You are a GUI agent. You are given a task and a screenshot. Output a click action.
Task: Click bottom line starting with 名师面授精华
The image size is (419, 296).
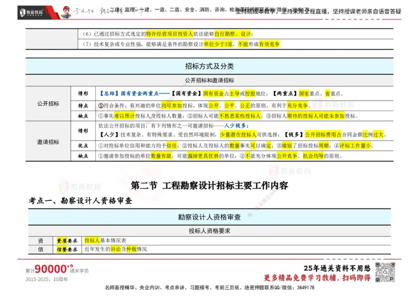[210, 288]
